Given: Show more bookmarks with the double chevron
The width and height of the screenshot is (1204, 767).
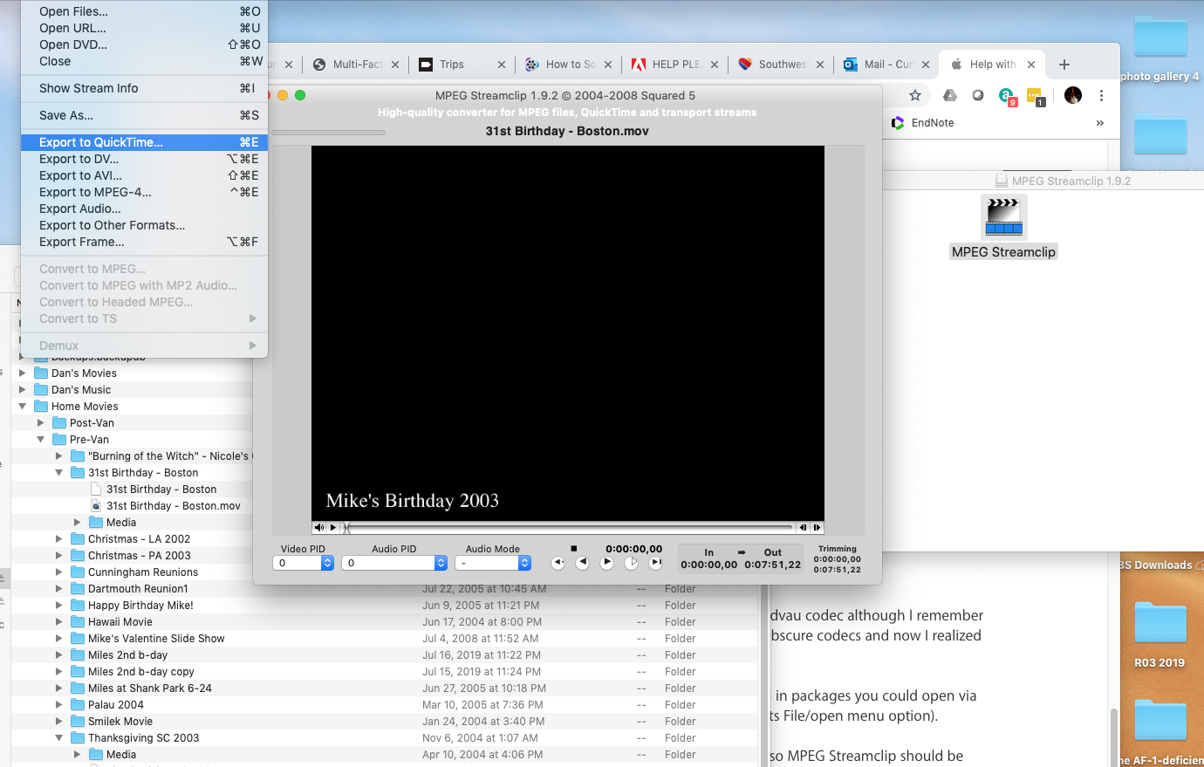Looking at the screenshot, I should pos(1100,123).
